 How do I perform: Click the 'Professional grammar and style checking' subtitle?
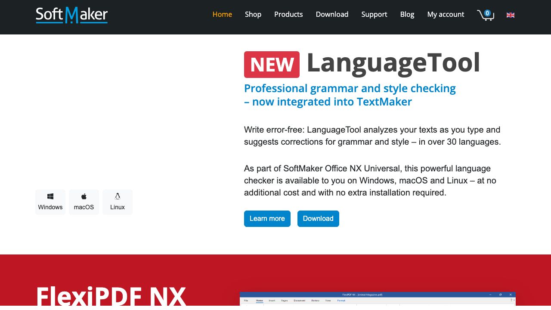pos(350,95)
